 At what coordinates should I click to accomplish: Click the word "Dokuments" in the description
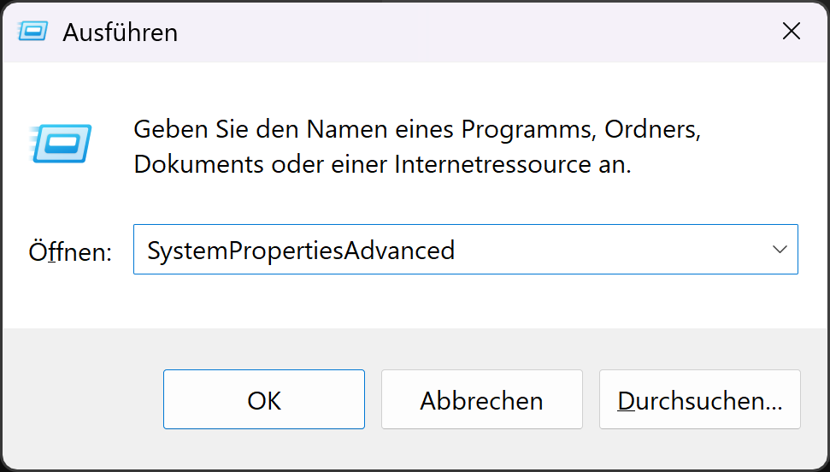coord(199,164)
